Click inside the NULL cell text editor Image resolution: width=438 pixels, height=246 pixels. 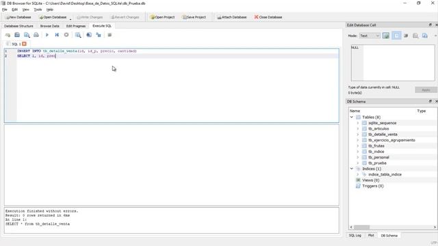point(393,63)
